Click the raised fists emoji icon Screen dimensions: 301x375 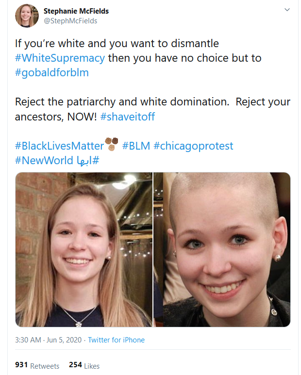pyautogui.click(x=111, y=144)
